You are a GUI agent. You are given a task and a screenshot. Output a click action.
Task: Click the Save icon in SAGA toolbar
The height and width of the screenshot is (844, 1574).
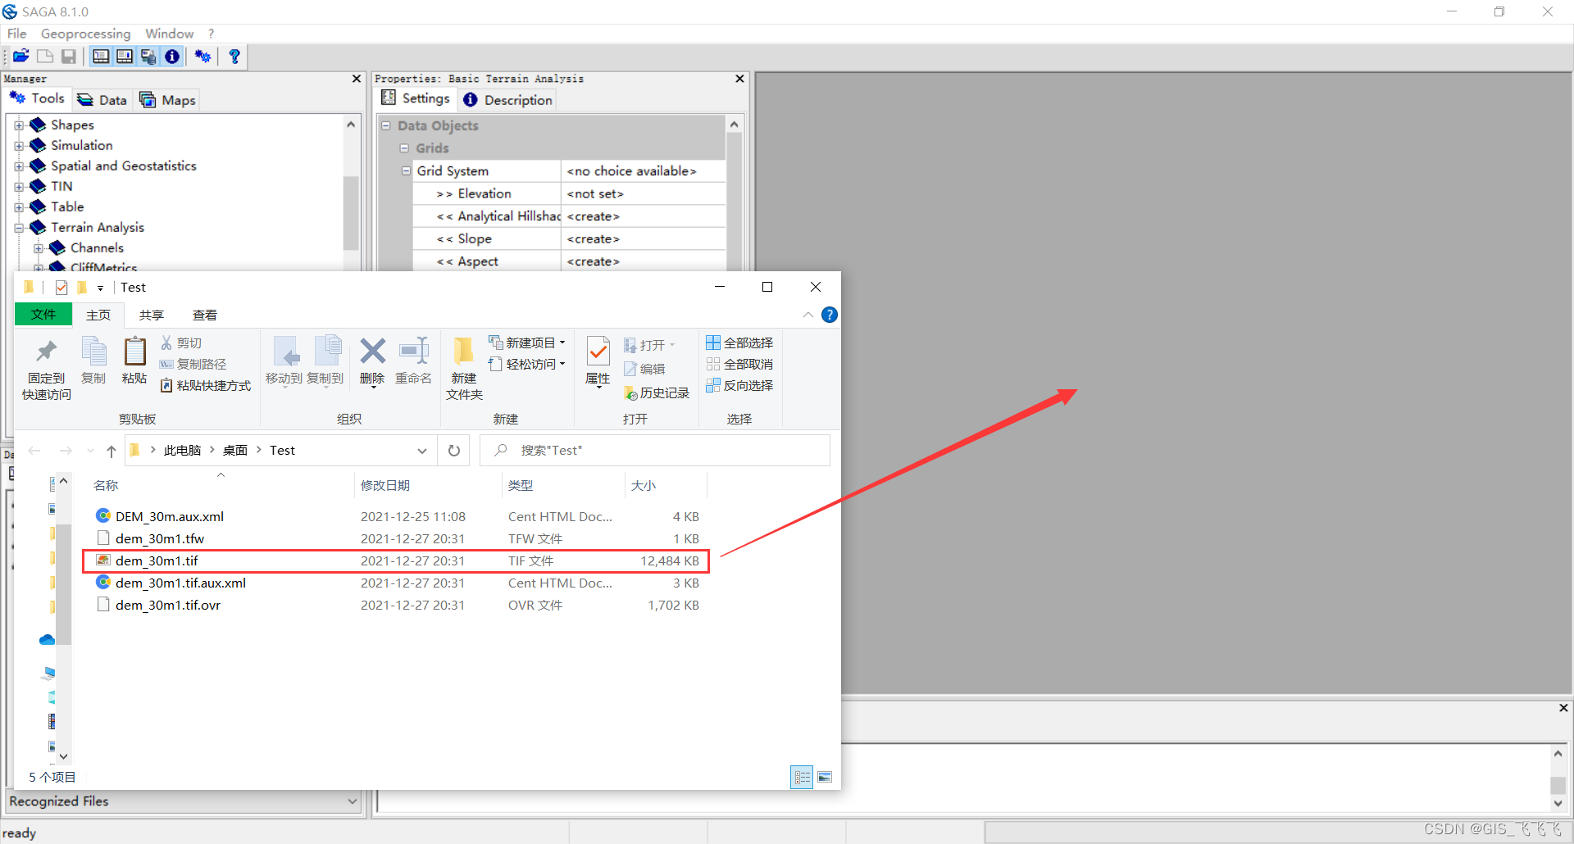click(69, 56)
